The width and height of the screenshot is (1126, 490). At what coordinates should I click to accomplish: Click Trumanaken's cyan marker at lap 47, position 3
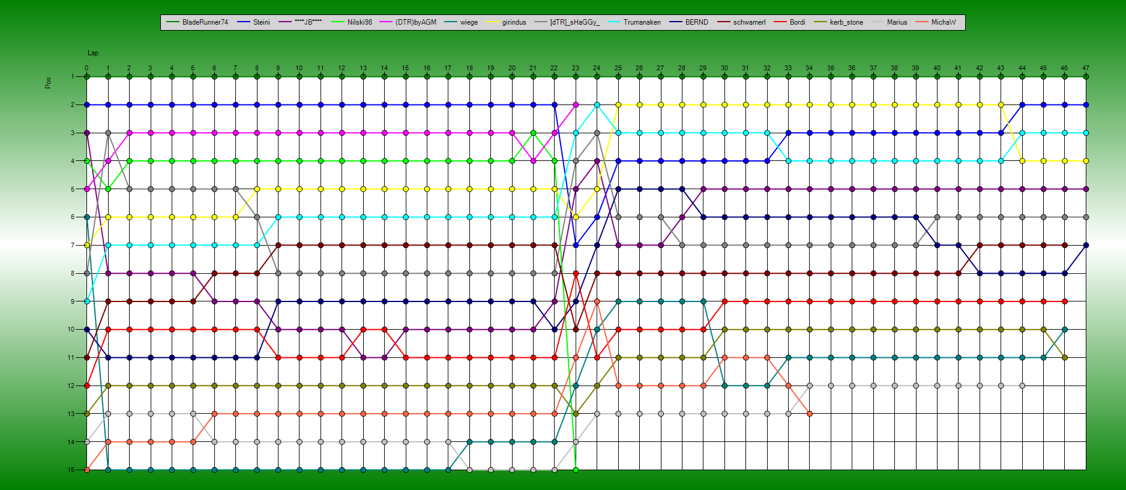point(1086,133)
